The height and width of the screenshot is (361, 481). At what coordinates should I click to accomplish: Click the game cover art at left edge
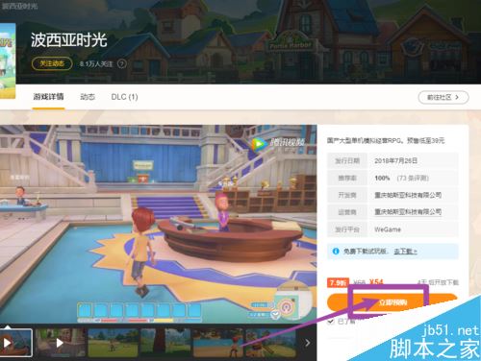[8, 60]
